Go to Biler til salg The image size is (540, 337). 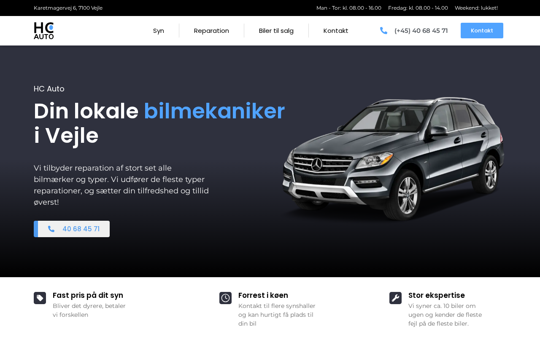276,31
